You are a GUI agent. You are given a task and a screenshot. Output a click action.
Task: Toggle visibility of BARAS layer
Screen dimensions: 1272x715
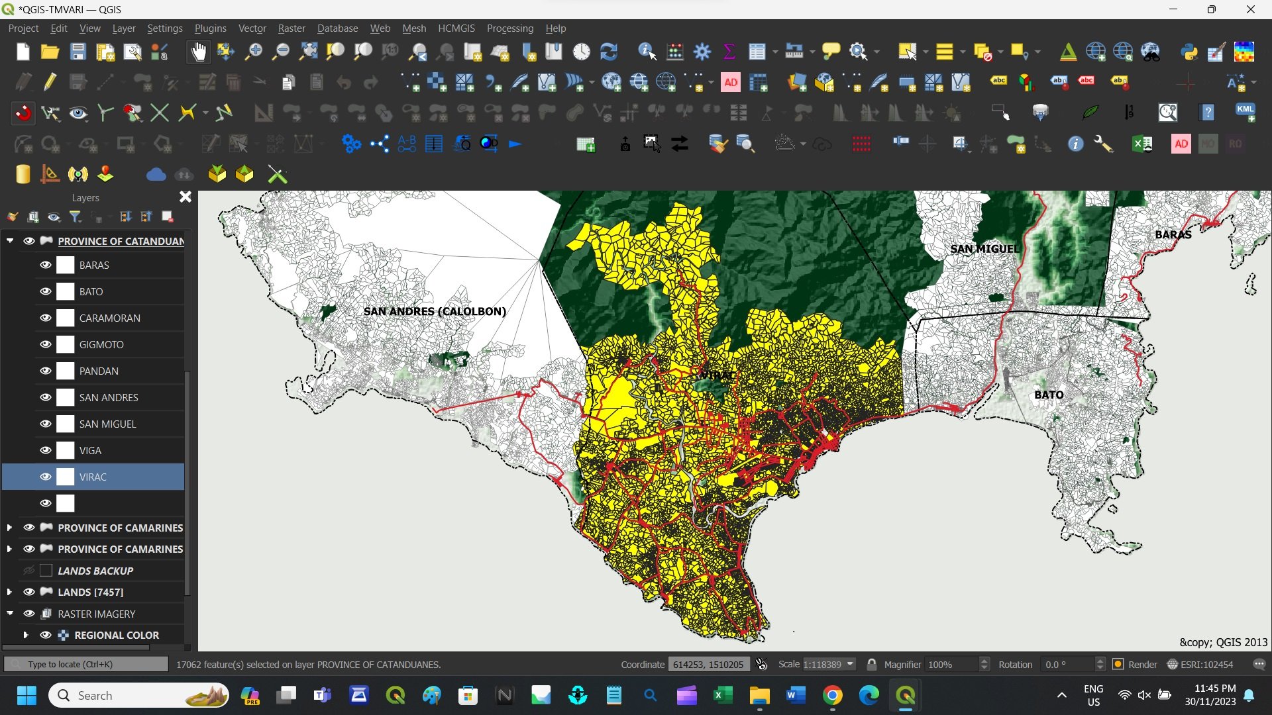46,265
